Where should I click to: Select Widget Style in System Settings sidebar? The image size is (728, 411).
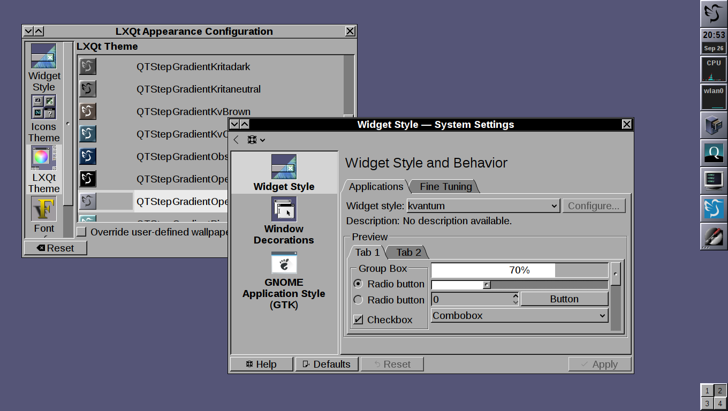pos(284,173)
